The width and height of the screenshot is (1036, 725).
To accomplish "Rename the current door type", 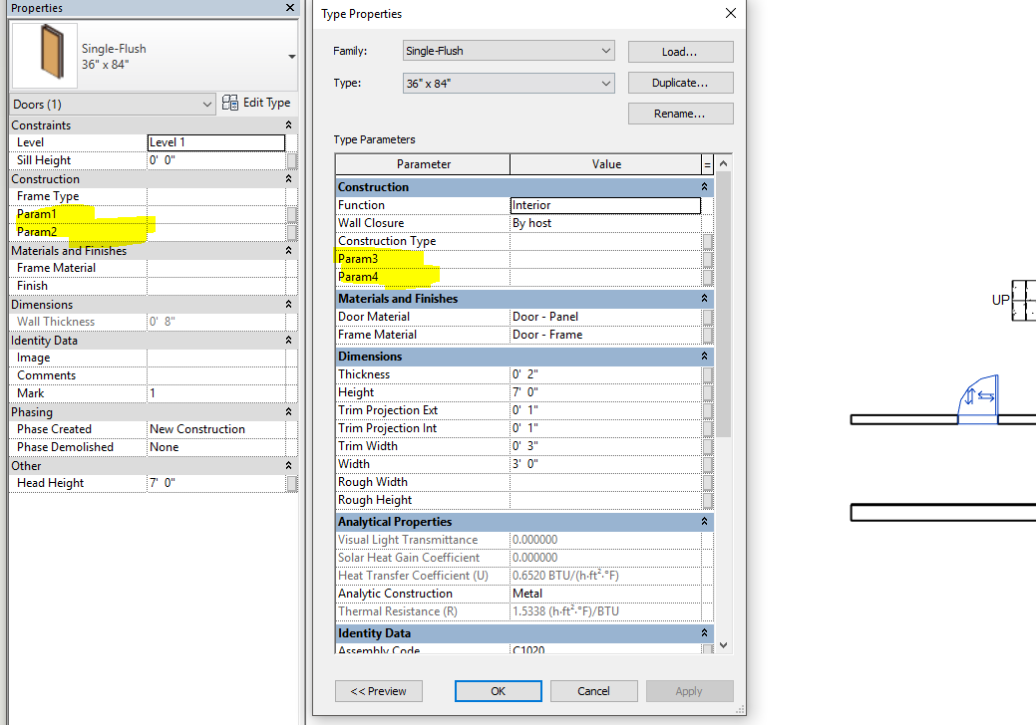I will point(679,114).
